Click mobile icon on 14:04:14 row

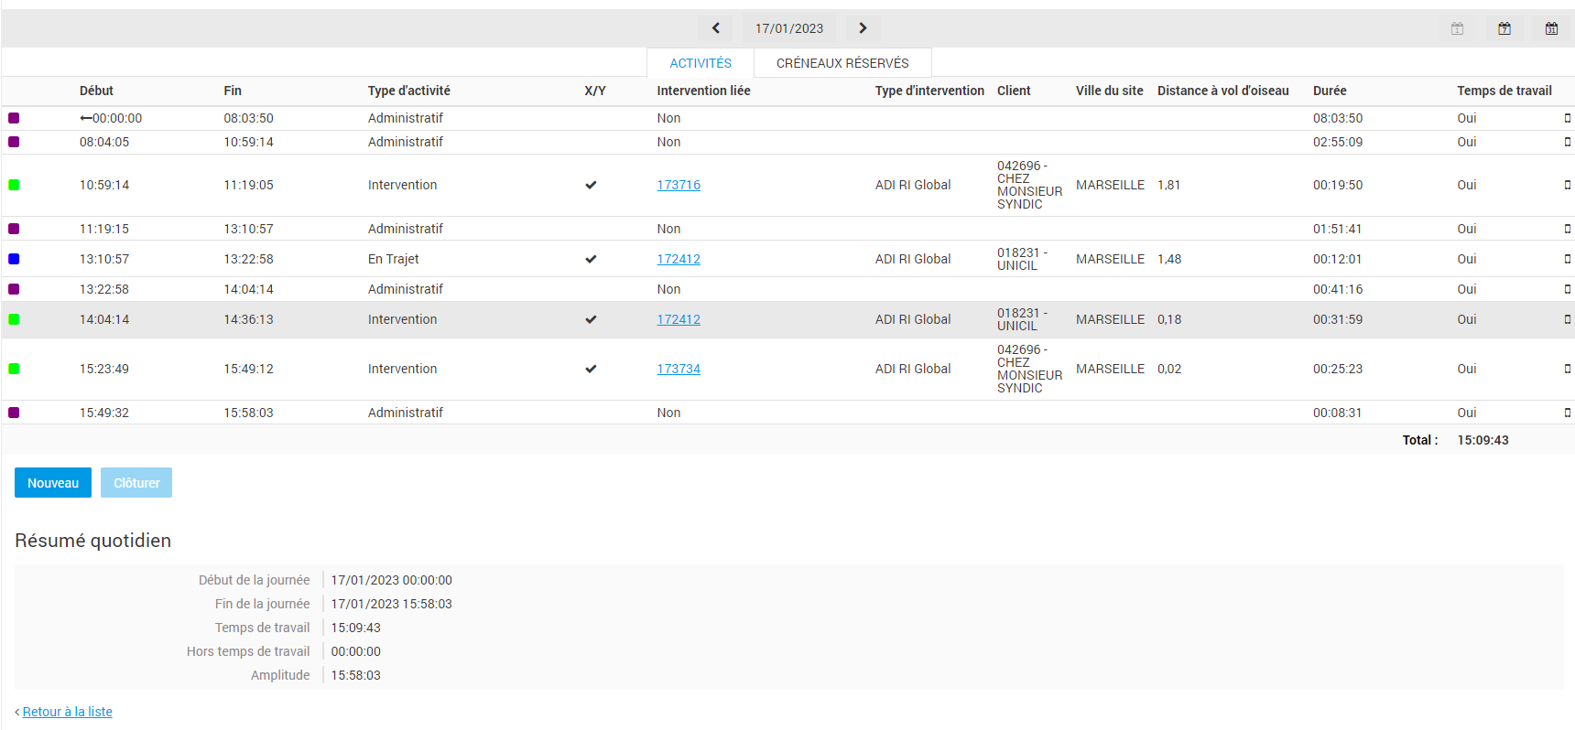coord(1567,319)
